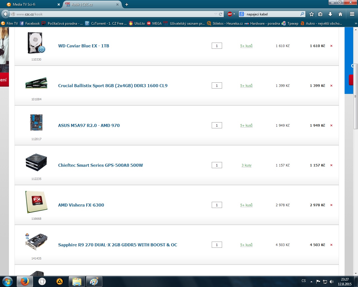Launch Firefox from the Windows taskbar
The image size is (358, 287).
tap(25, 281)
